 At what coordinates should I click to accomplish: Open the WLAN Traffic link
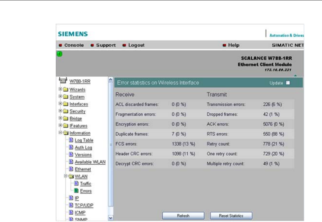click(86, 184)
